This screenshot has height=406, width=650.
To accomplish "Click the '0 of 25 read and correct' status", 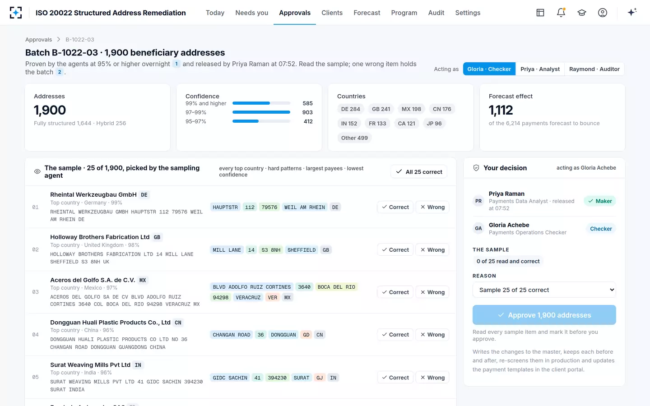I will (508, 261).
